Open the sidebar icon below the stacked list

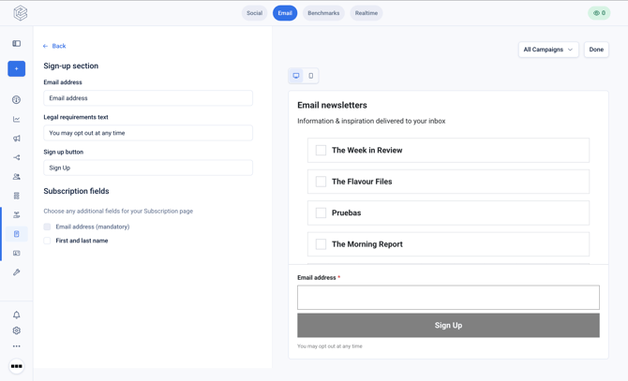click(17, 214)
